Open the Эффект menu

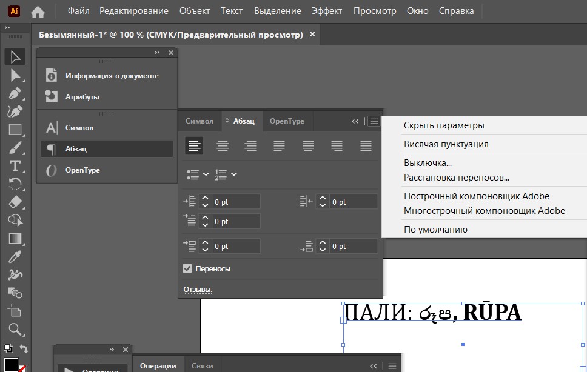[x=327, y=12]
